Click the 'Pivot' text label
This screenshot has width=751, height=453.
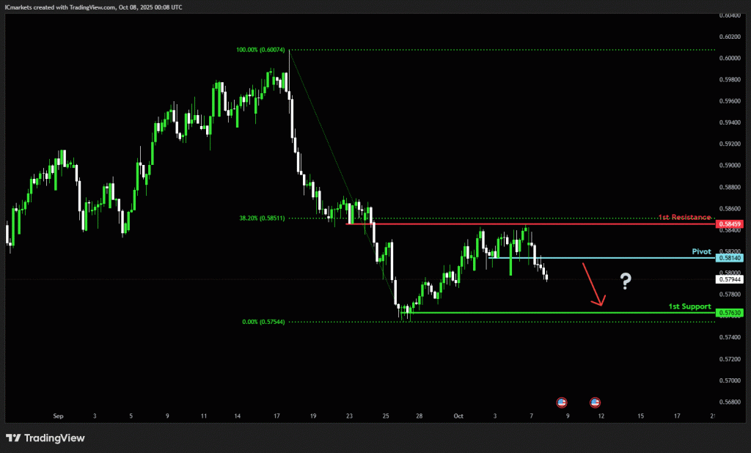701,251
